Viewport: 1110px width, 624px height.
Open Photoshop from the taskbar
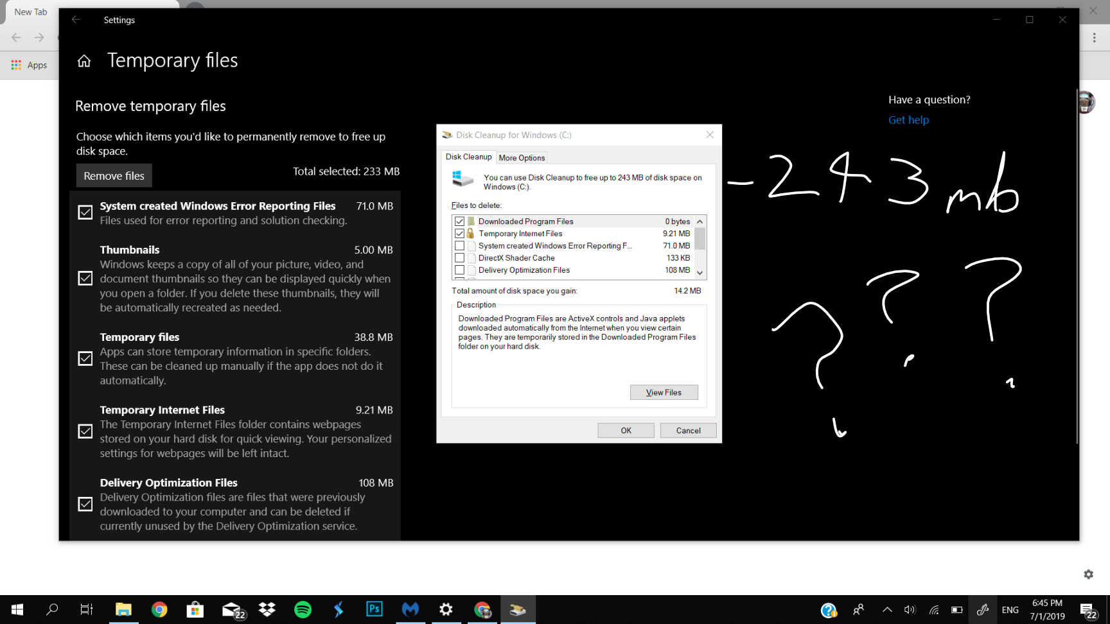(374, 610)
